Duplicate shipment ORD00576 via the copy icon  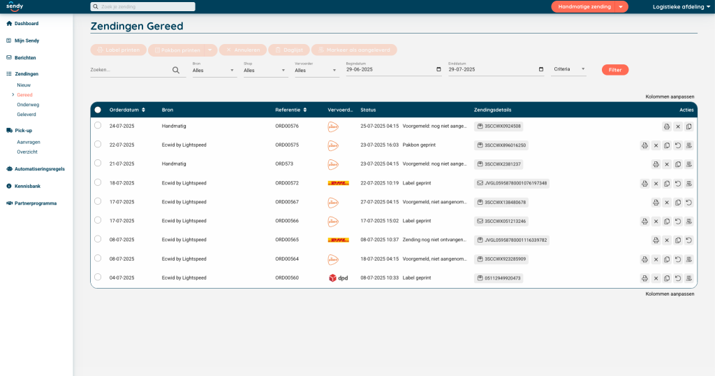689,126
